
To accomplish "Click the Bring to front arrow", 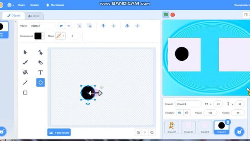I will point(127,26).
